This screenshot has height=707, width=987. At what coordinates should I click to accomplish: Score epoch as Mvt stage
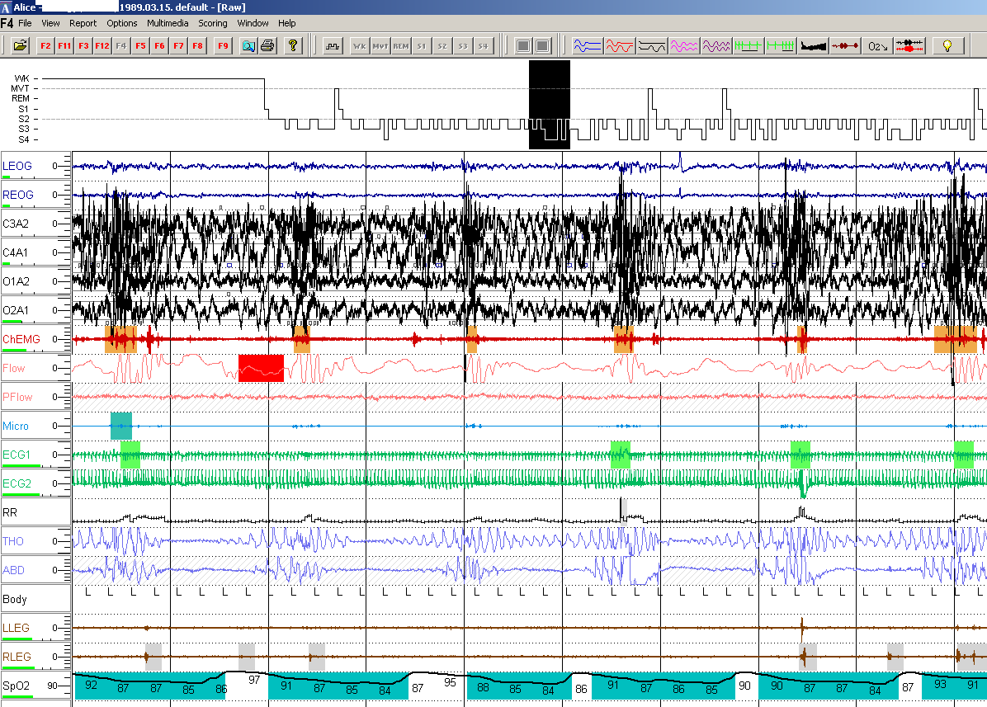[380, 46]
